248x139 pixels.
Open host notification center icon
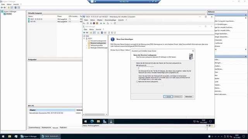(244, 136)
